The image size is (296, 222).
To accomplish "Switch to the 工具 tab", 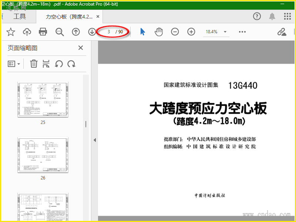I will (x=20, y=16).
